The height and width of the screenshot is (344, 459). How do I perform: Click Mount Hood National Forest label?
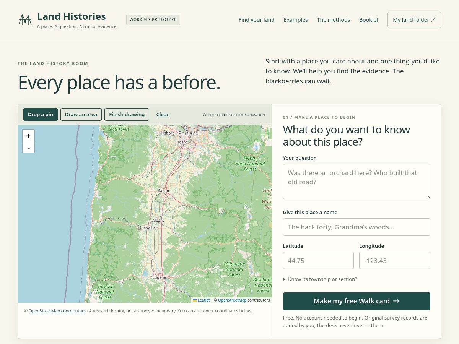point(250,164)
